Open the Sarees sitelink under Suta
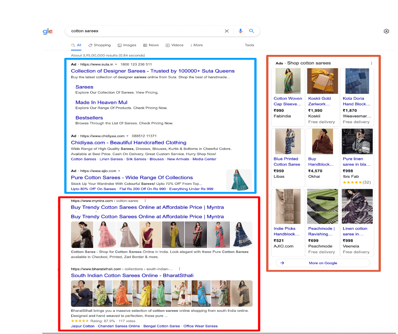This screenshot has width=398, height=334. pyautogui.click(x=84, y=87)
